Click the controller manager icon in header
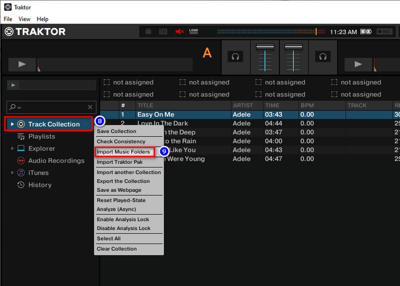Screen dimensions: 400x286 (148, 32)
